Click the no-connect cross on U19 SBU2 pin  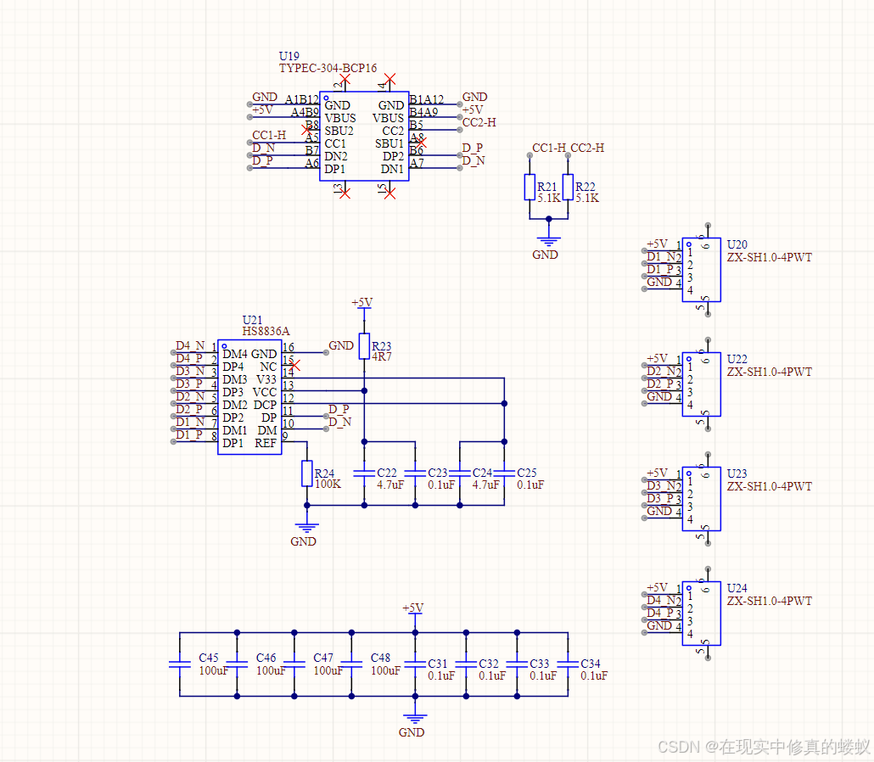pos(306,130)
